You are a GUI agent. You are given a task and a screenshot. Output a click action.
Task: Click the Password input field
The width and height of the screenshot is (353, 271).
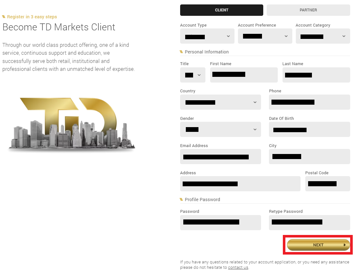click(220, 223)
